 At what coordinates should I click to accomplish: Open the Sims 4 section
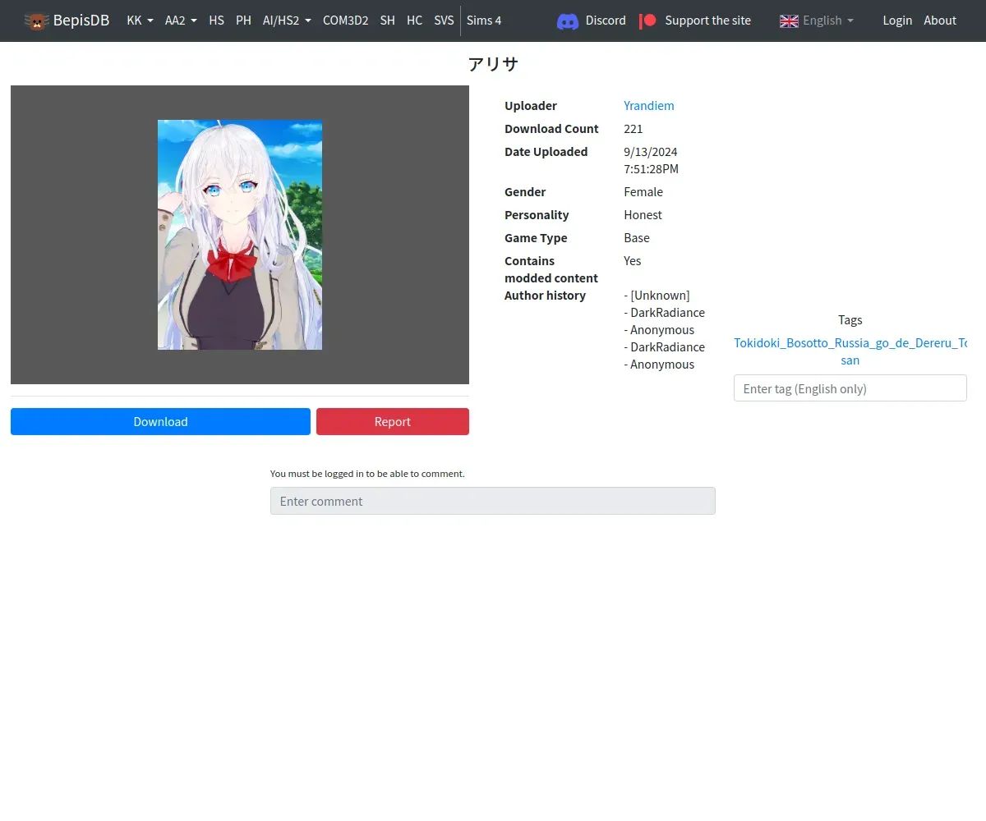click(x=484, y=21)
